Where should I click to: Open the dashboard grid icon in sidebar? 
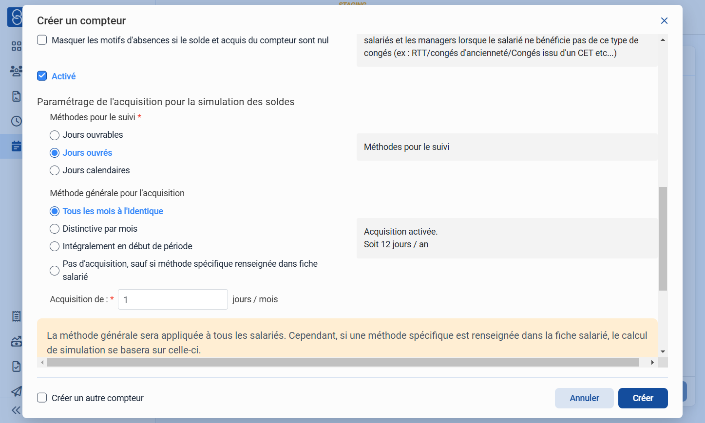[x=16, y=46]
